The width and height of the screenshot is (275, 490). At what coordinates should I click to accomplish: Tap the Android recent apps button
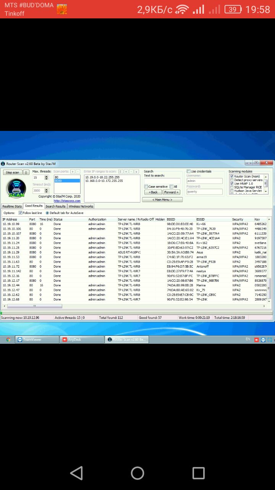tap(199, 473)
